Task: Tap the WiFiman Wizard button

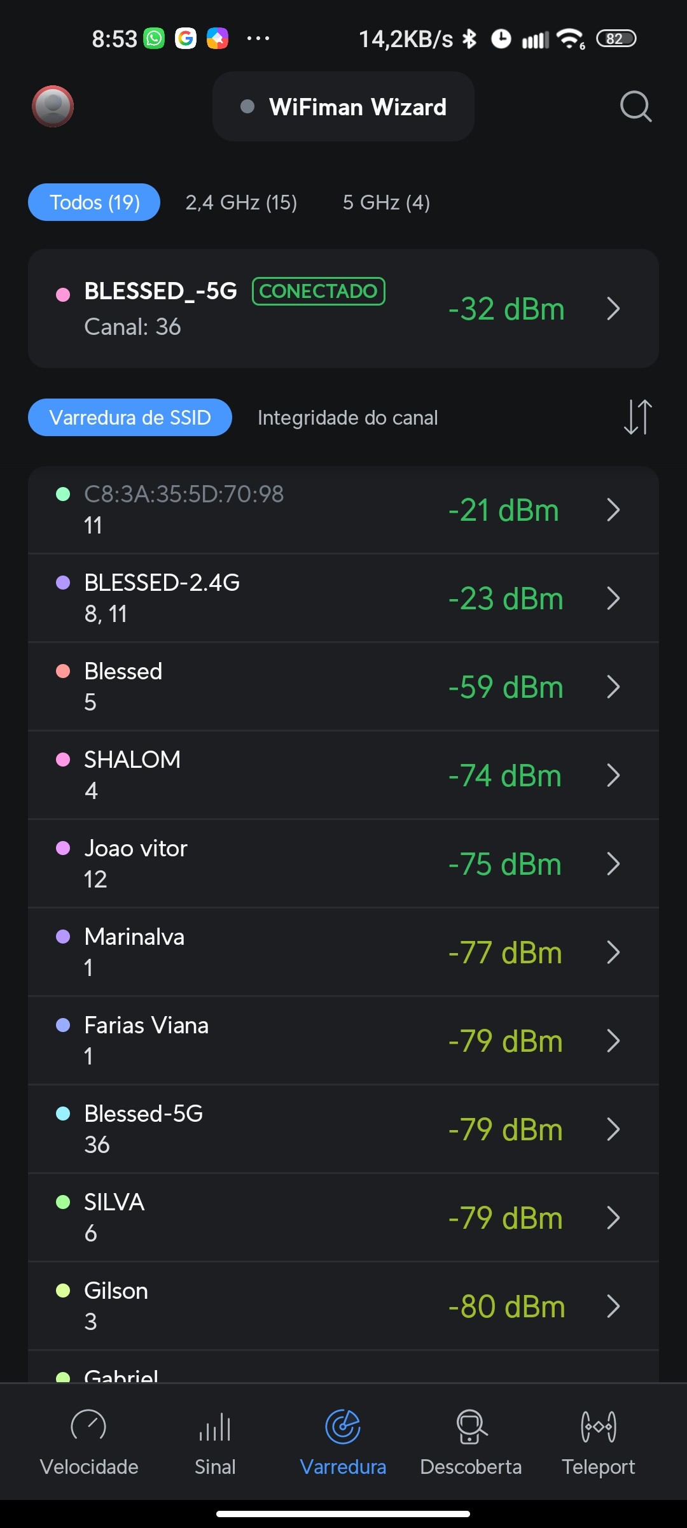Action: pos(343,107)
